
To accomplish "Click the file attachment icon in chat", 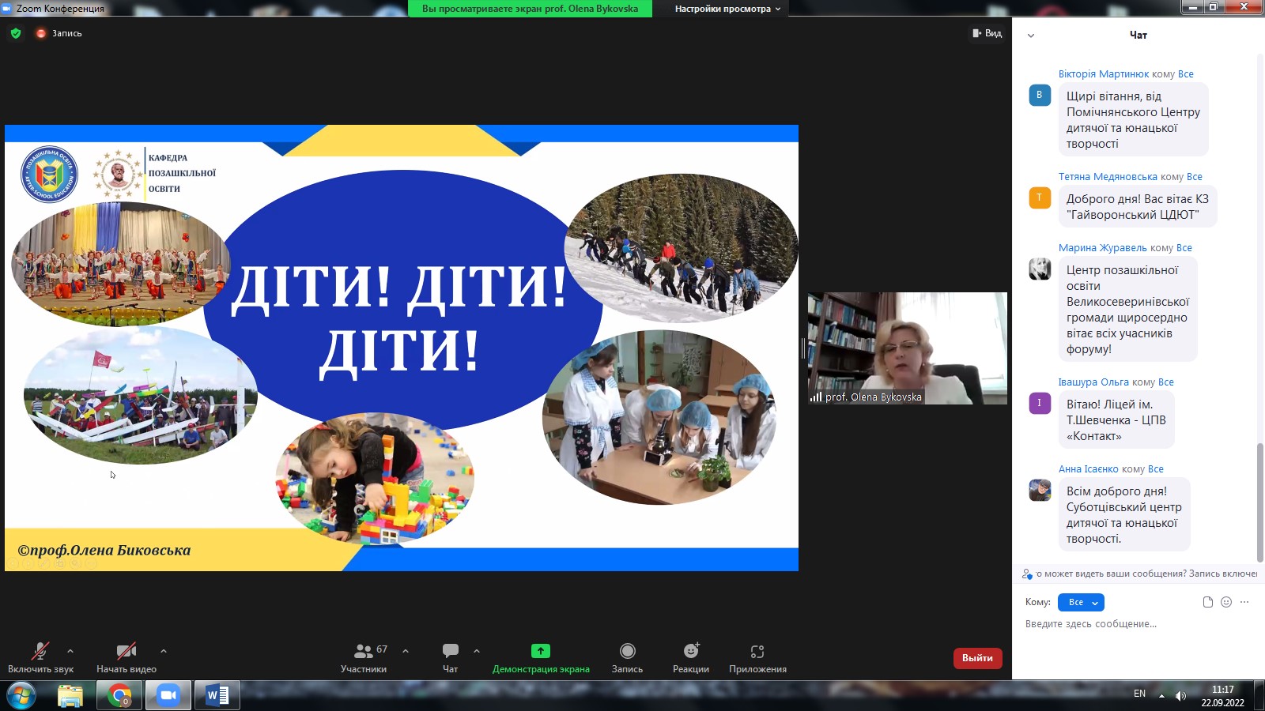I will (x=1207, y=602).
